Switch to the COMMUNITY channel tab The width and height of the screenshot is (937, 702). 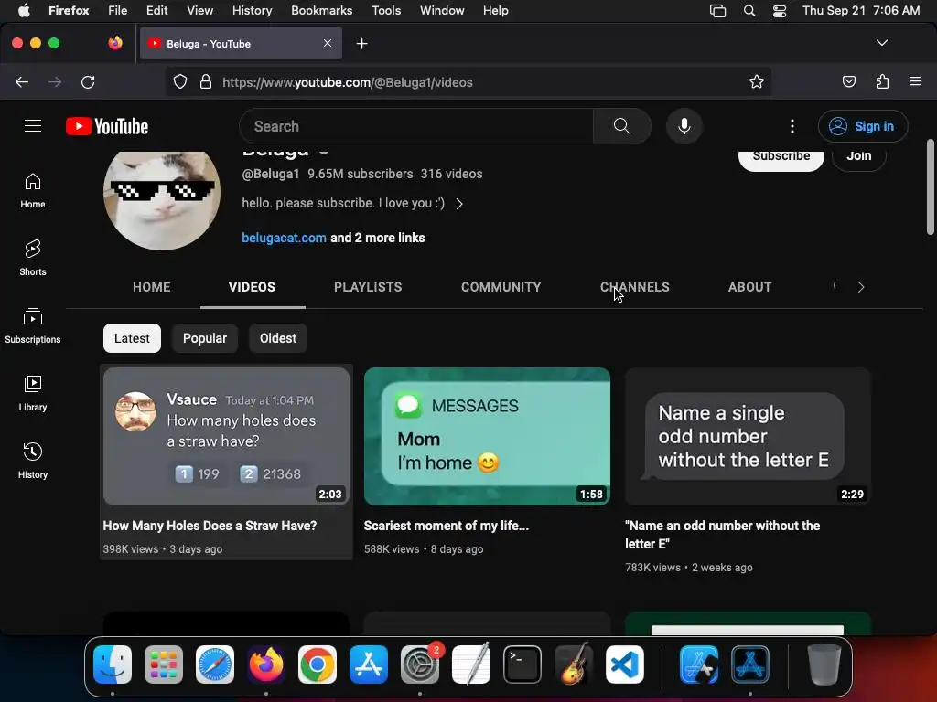[501, 287]
